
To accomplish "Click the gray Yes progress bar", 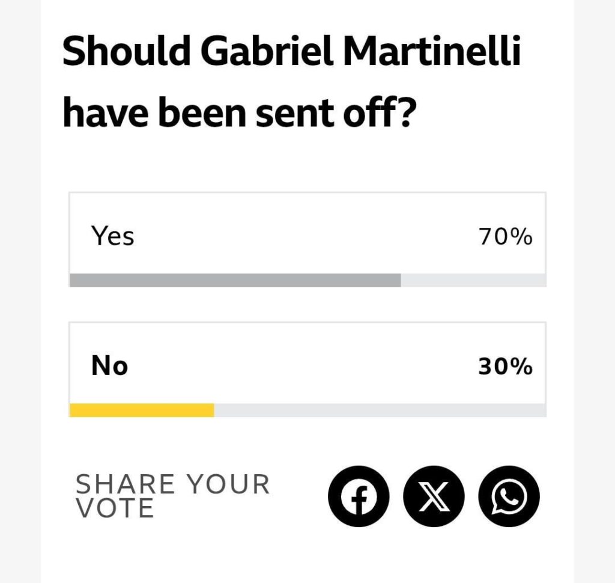I will pyautogui.click(x=236, y=279).
